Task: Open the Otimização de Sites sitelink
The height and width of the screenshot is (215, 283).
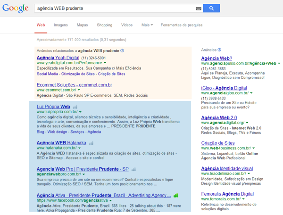Action: (x=78, y=74)
